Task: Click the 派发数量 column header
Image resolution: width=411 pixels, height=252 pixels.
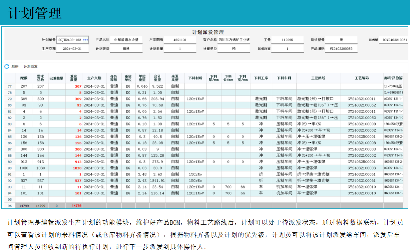Action: [74, 78]
